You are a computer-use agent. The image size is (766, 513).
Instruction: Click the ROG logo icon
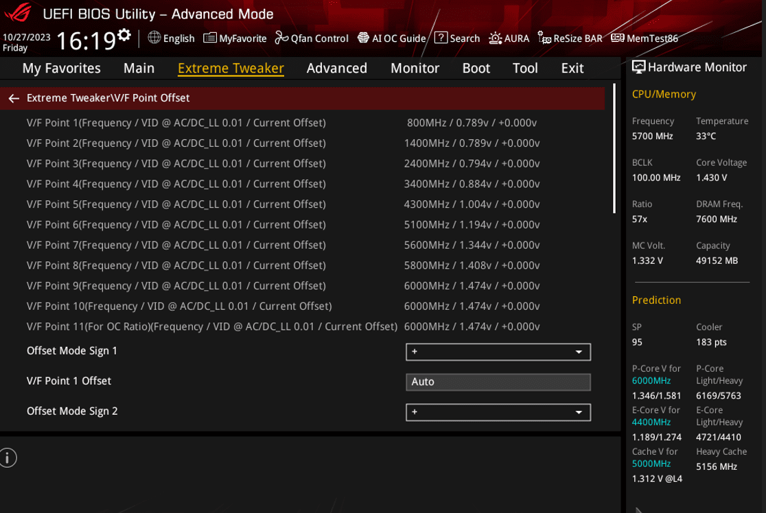coord(18,12)
